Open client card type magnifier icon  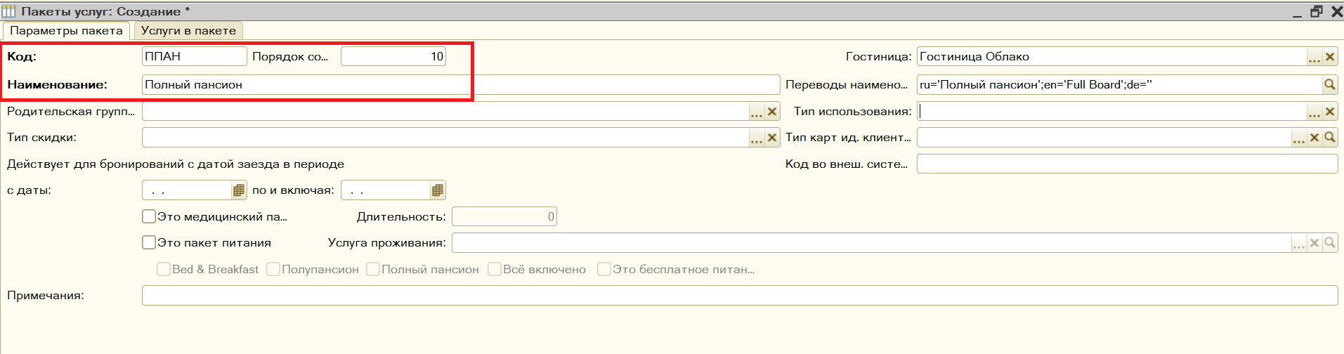coord(1329,138)
